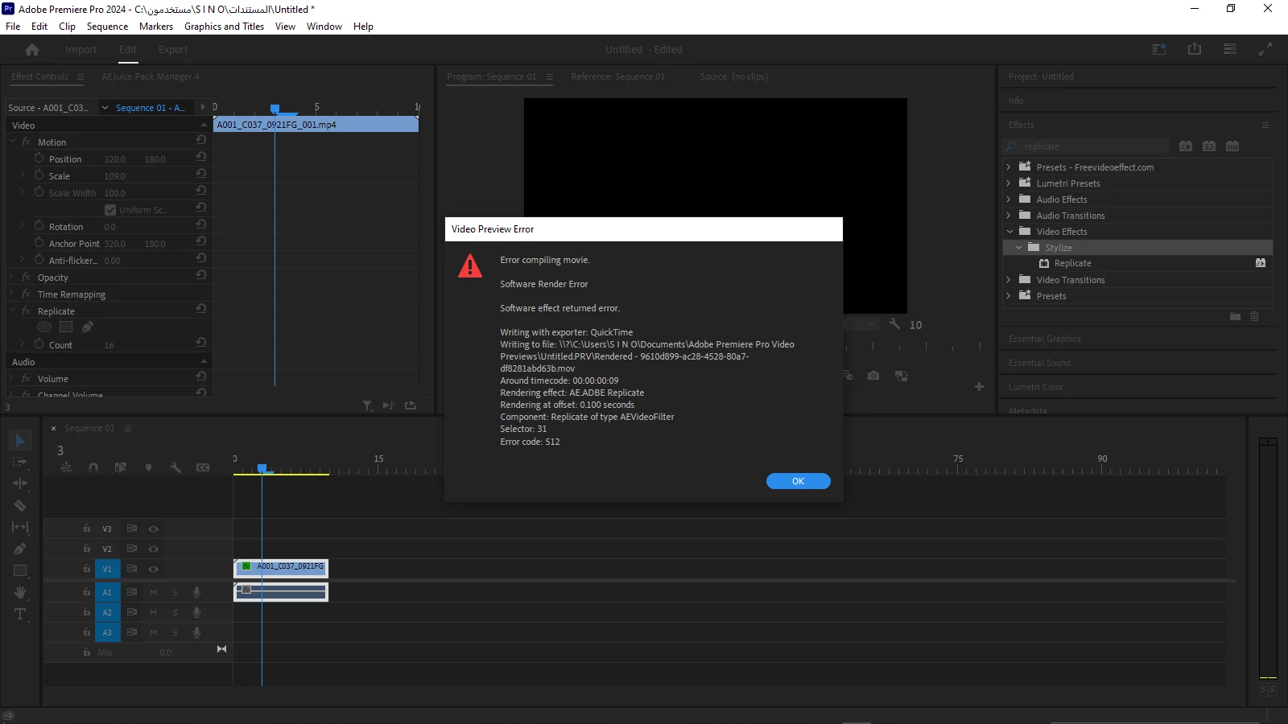Viewport: 1288px width, 724px height.
Task: Toggle Linked Selection in timeline
Action: [121, 467]
